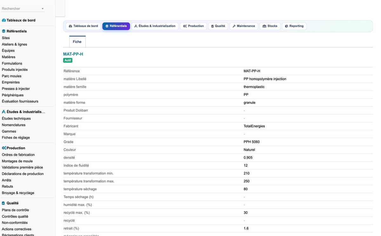Open Gammes in the sidebar
381x236 pixels.
[9, 131]
